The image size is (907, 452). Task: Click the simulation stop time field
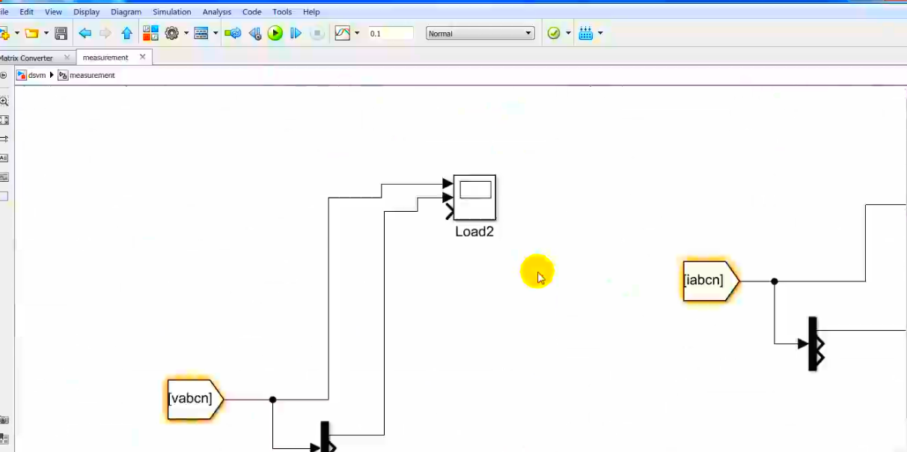390,34
